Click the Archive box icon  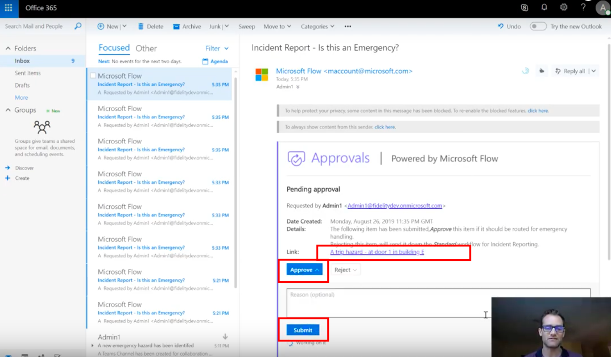click(x=177, y=27)
